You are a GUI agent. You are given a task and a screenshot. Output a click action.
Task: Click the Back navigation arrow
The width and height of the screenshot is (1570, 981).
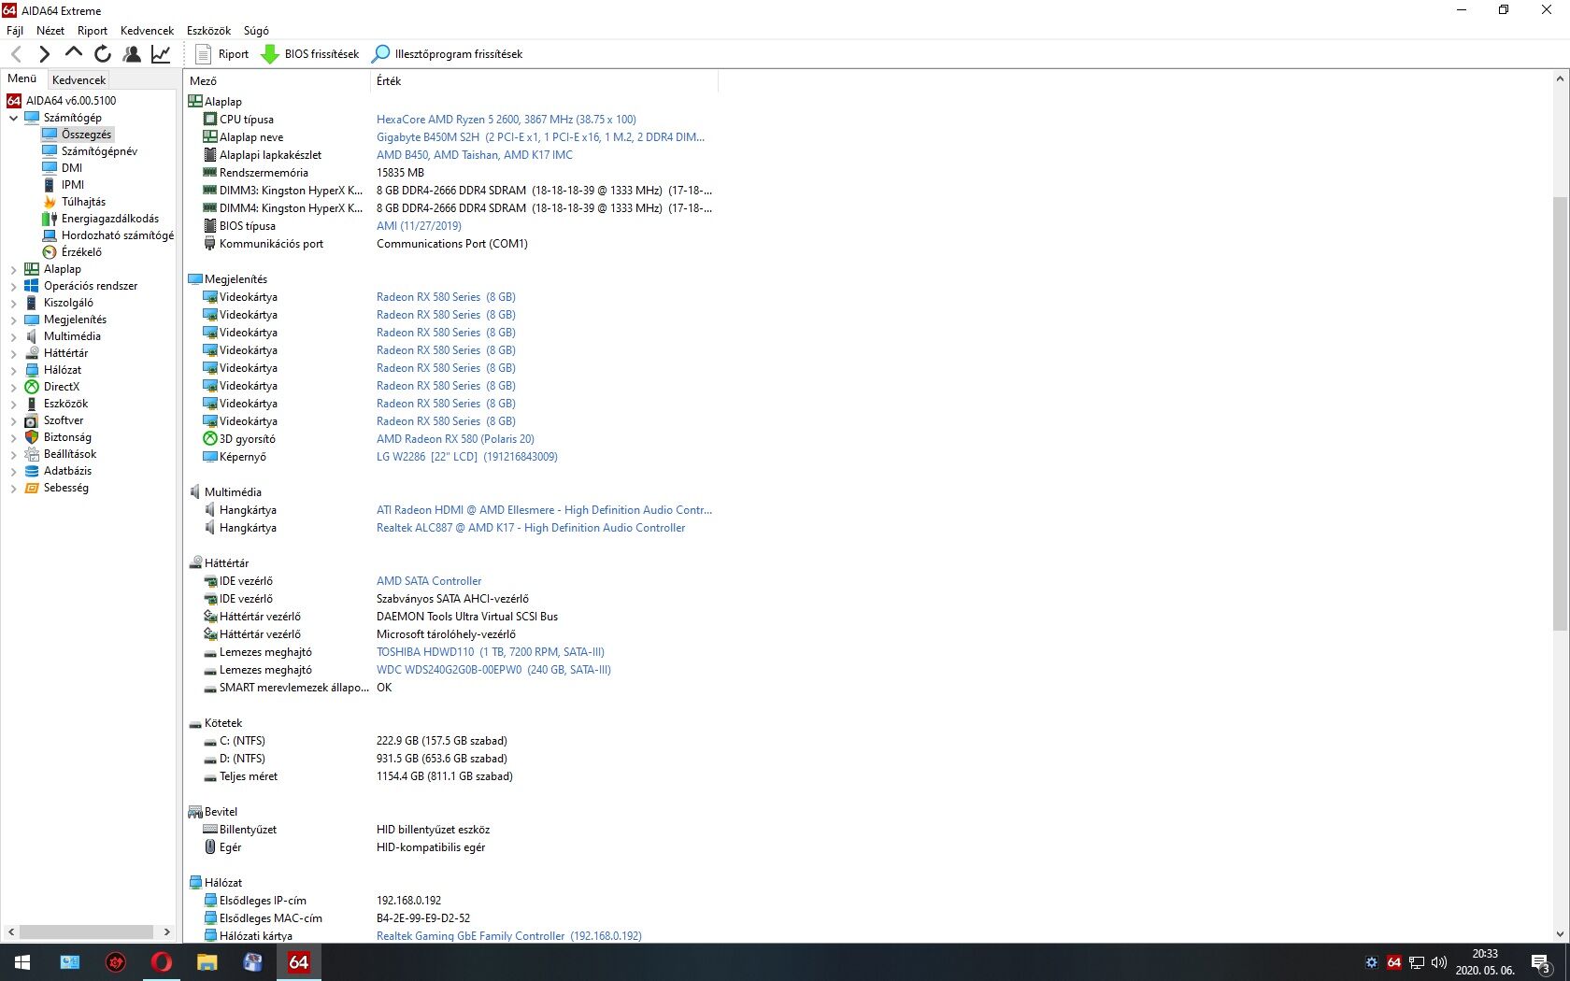(x=16, y=54)
